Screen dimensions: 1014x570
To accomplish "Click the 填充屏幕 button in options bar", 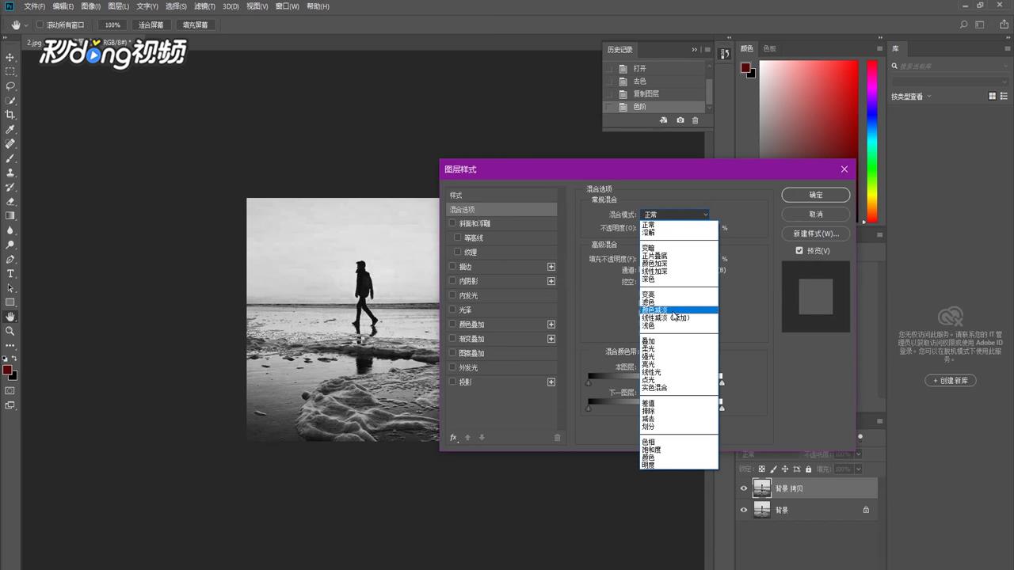I will pyautogui.click(x=195, y=25).
